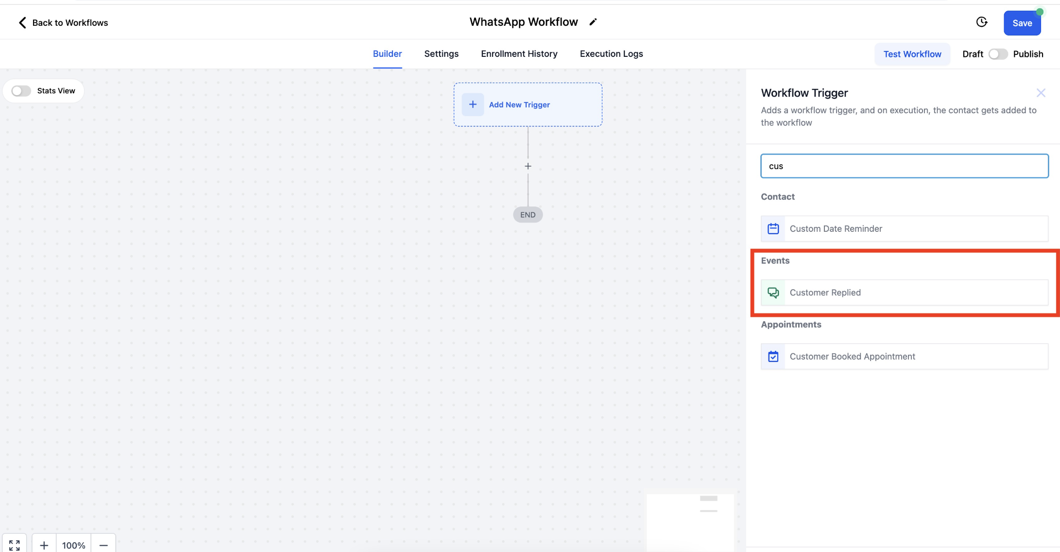This screenshot has height=552, width=1060.
Task: Zoom out using the minus button
Action: 103,545
